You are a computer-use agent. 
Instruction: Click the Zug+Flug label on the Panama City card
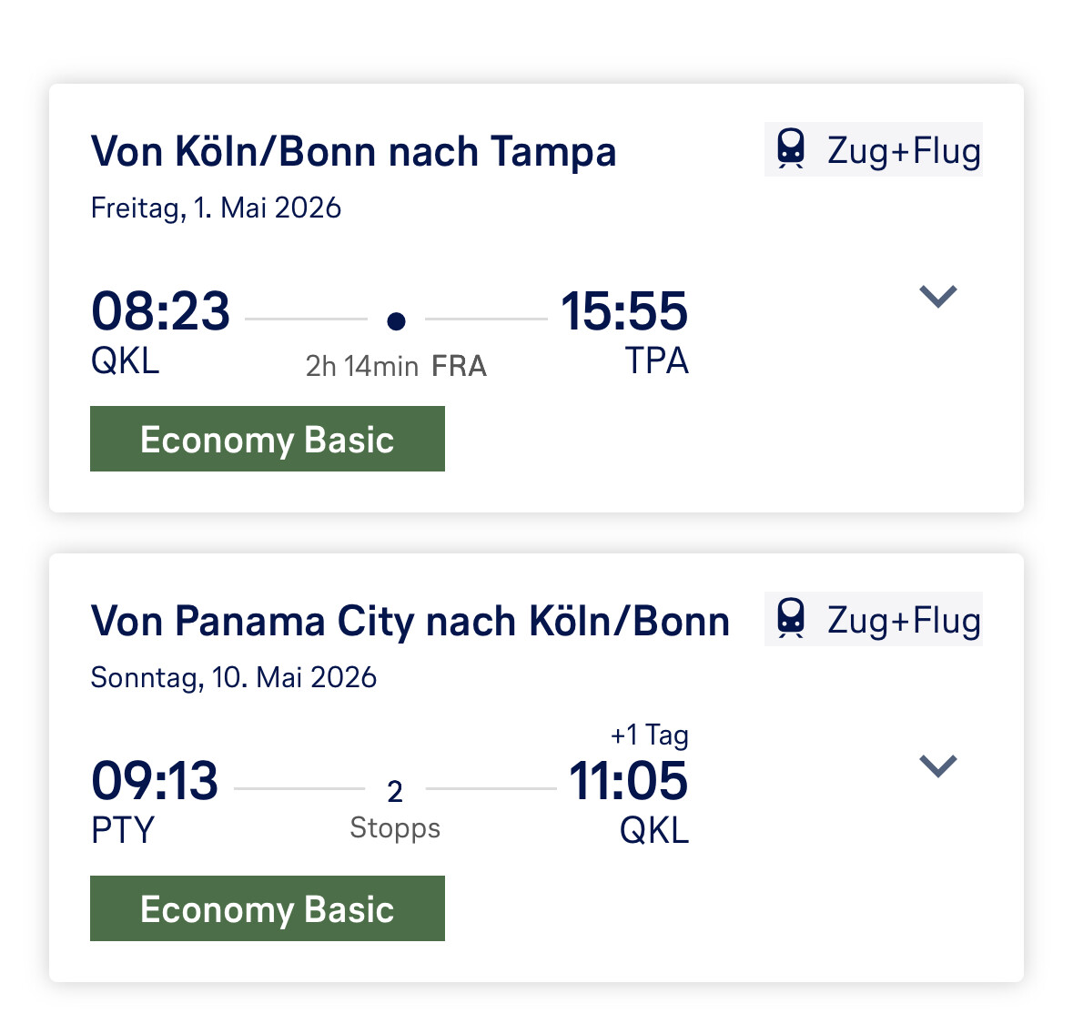(x=903, y=621)
